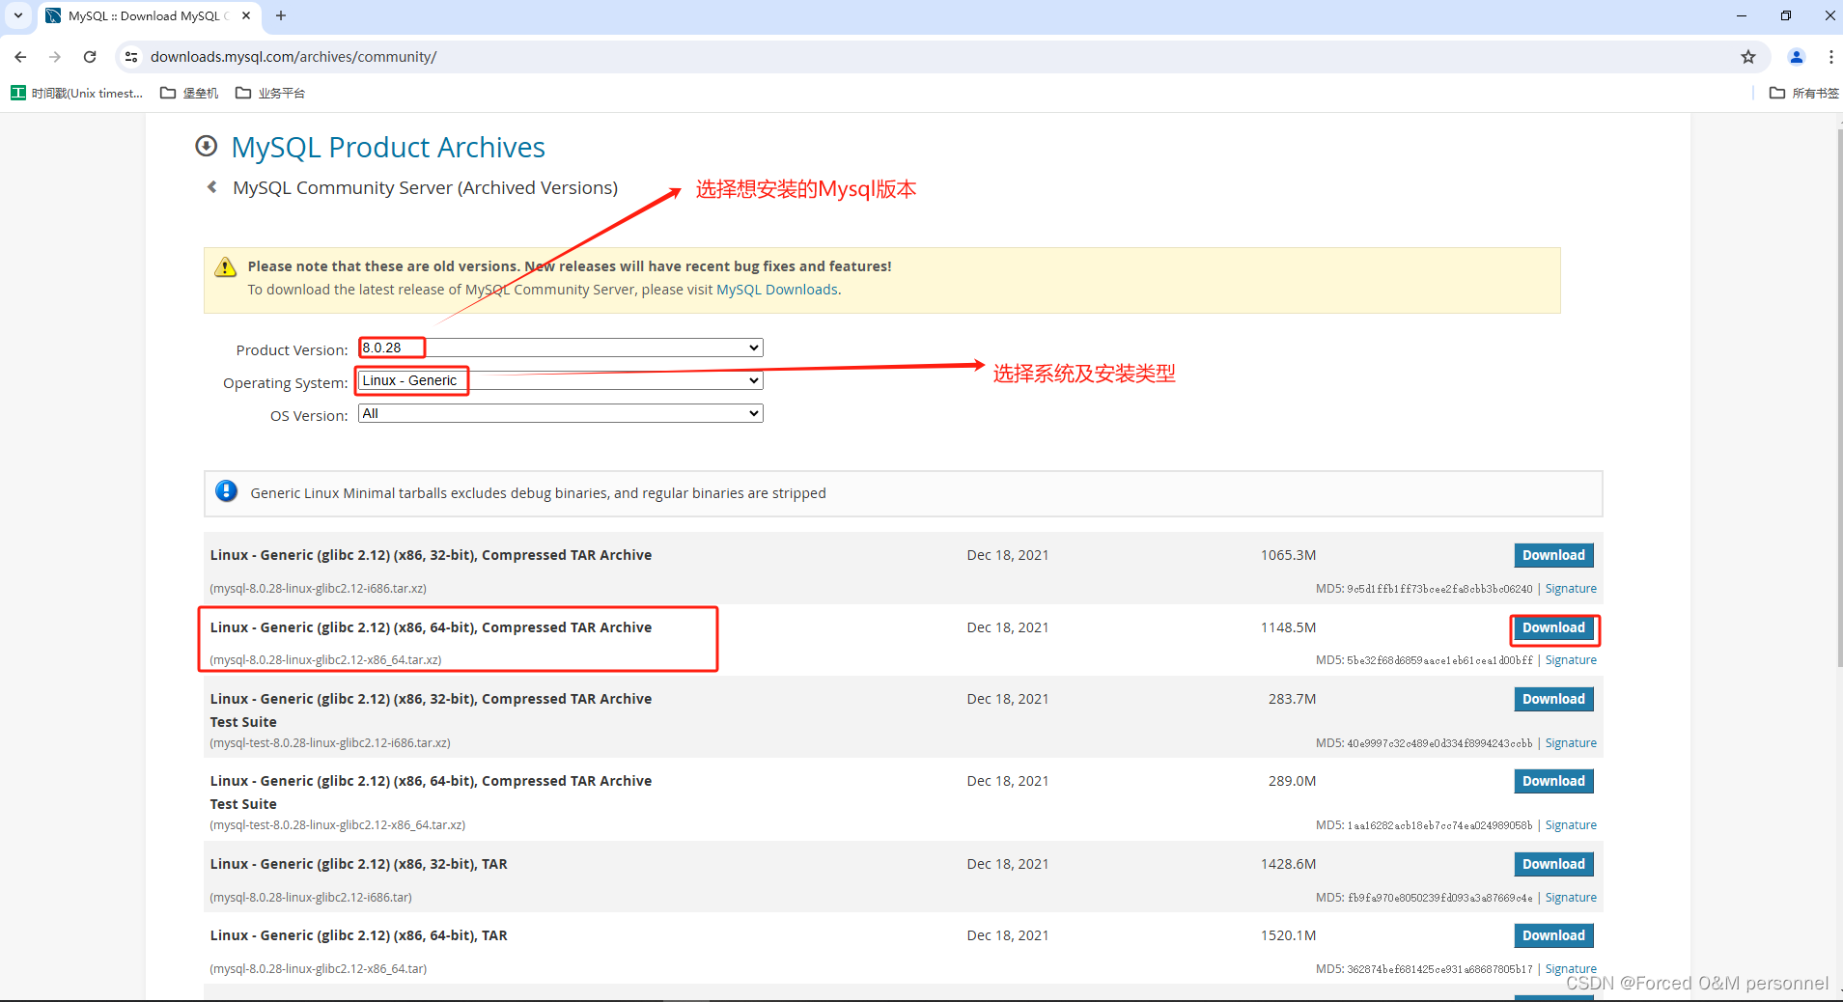
Task: Click the Generic Linux Minimal tarballs note text
Action: (538, 493)
